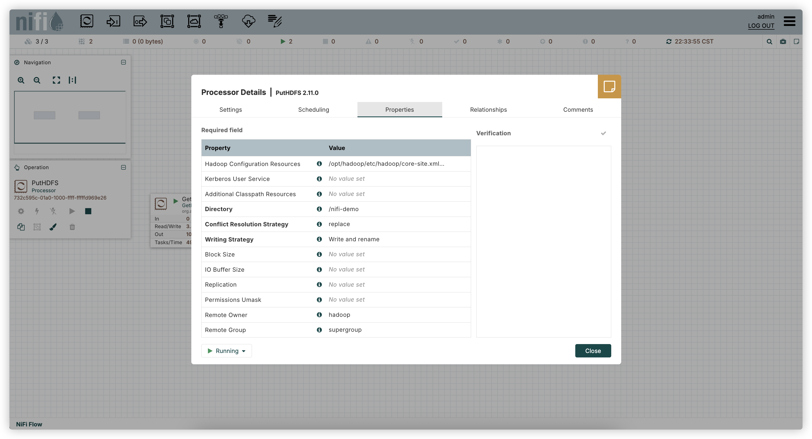Image resolution: width=812 pixels, height=439 pixels.
Task: Click the Input Port toolbar icon
Action: [x=113, y=21]
